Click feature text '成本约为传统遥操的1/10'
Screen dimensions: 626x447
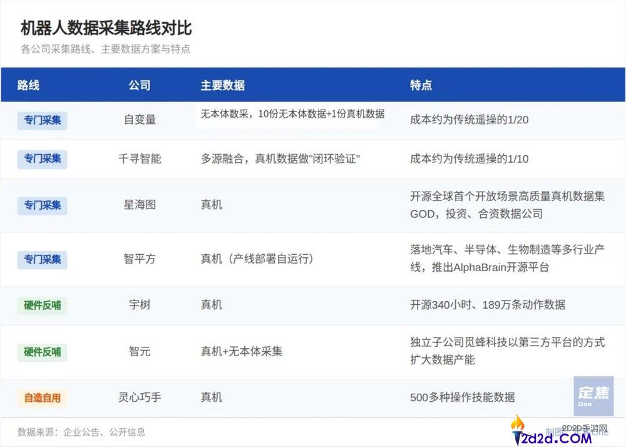(x=469, y=159)
